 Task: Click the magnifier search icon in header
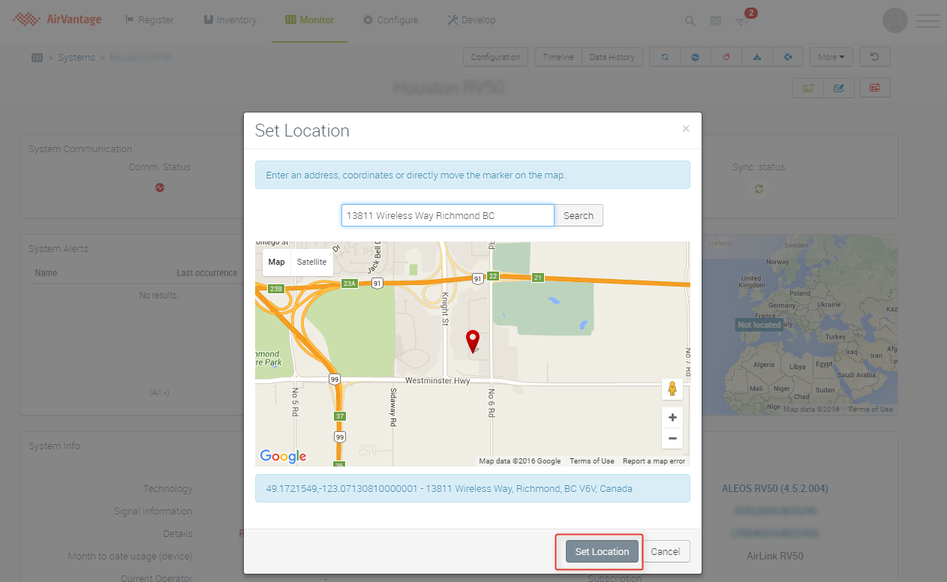[x=690, y=21]
